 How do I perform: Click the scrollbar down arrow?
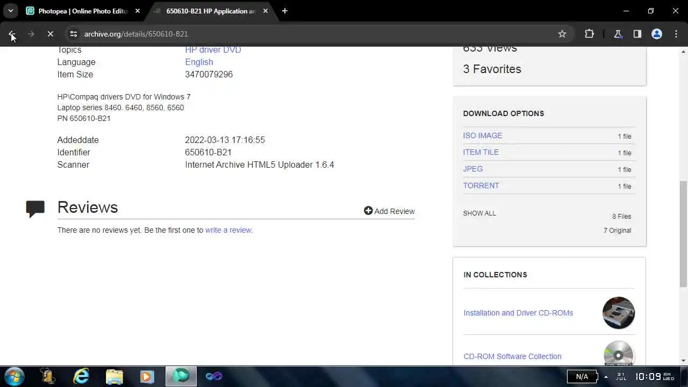pos(684,361)
